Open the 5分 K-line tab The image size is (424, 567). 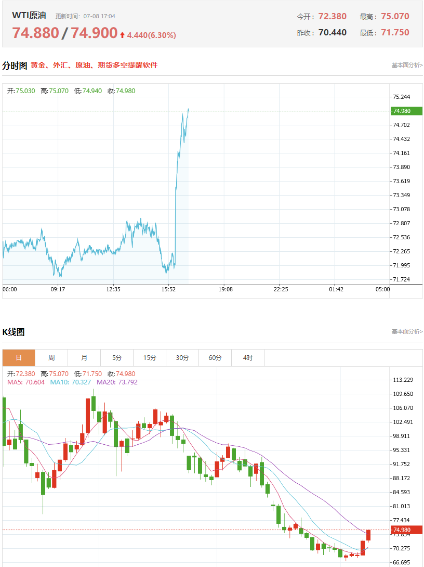(x=117, y=358)
